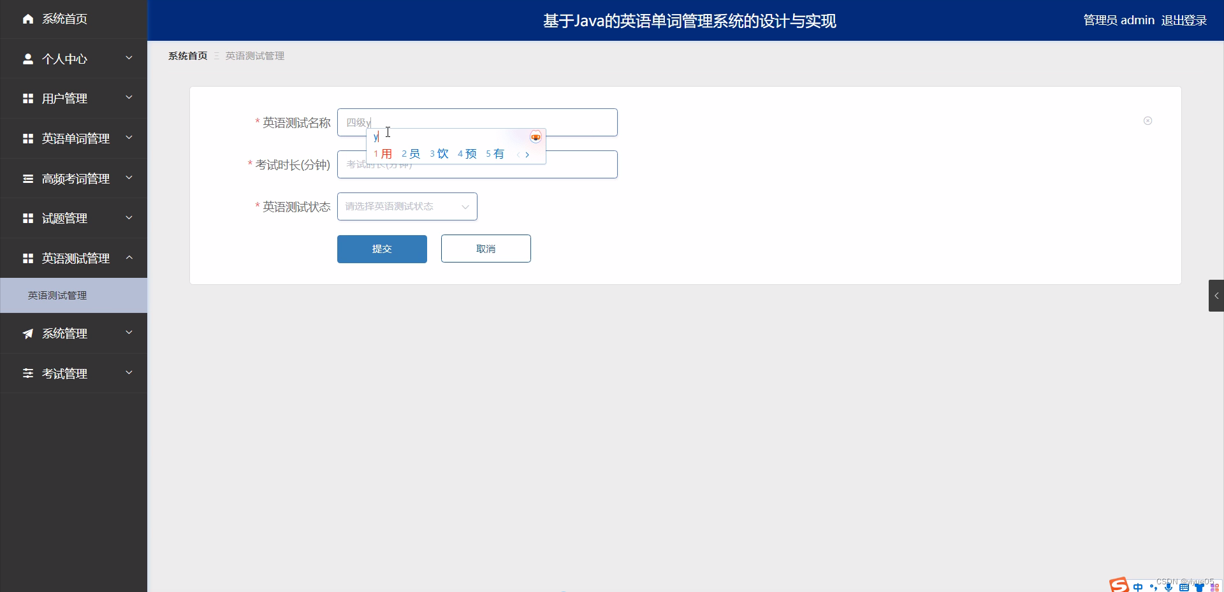The image size is (1224, 592).
Task: Open the 英语测试状态 dropdown
Action: click(x=407, y=206)
